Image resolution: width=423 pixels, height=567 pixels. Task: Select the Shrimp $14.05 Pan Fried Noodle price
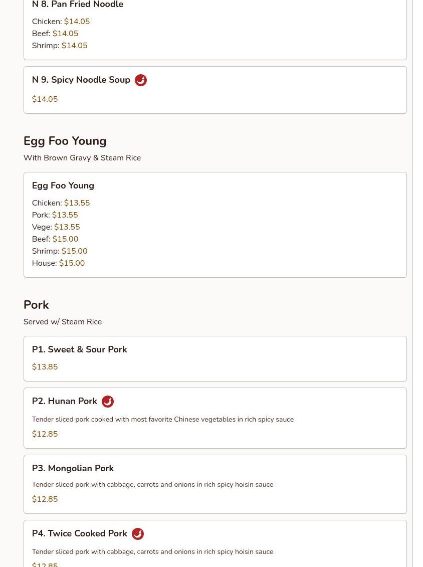(75, 46)
